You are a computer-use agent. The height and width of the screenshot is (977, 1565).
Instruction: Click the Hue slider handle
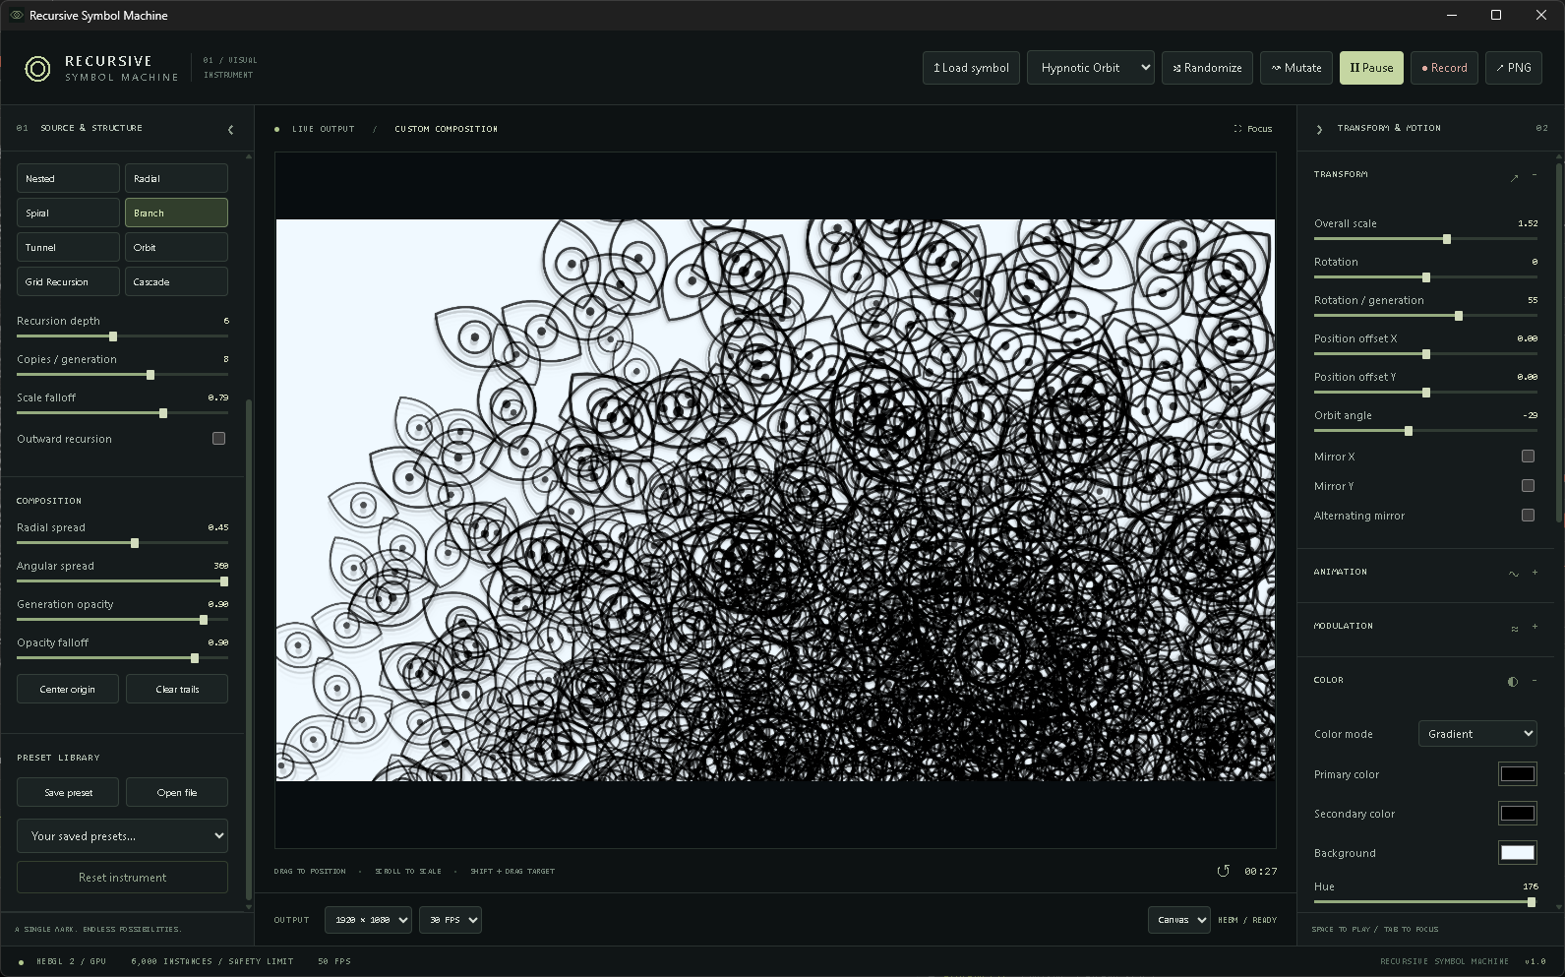click(1532, 902)
